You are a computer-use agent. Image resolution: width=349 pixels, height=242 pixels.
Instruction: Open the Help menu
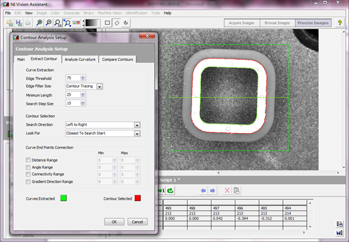coord(168,13)
